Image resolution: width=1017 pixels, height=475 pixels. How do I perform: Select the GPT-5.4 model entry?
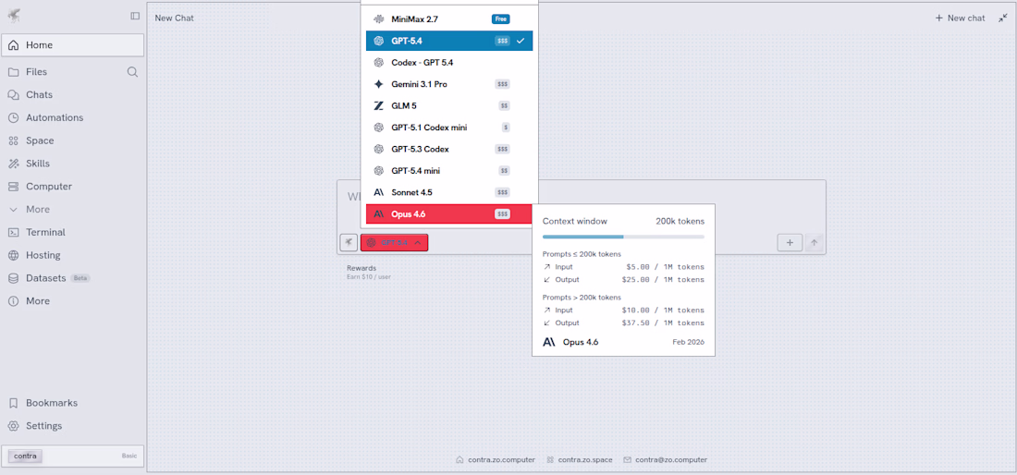coord(449,41)
